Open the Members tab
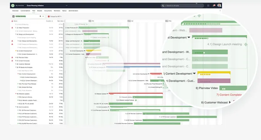Screen dimensions: 261x140 [57, 11]
